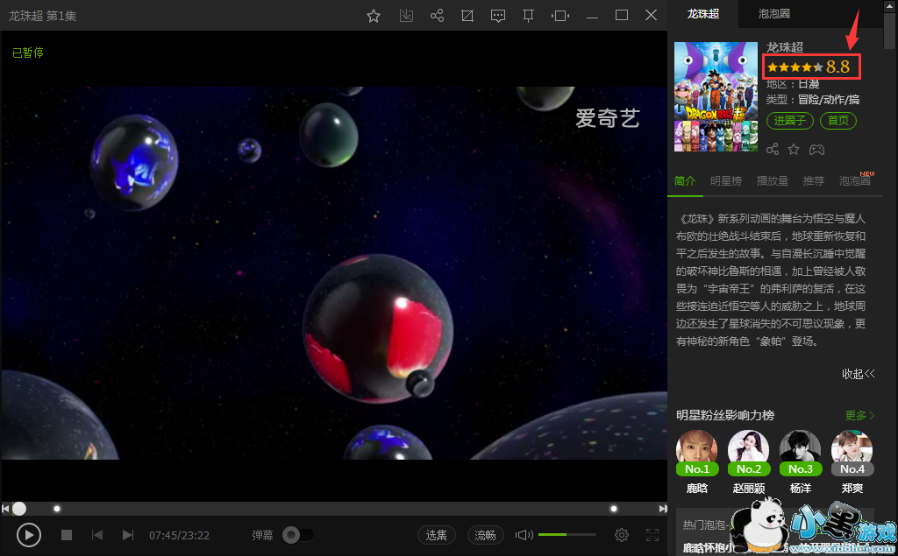The height and width of the screenshot is (556, 898).
Task: Go to the previous episode
Action: tap(97, 535)
